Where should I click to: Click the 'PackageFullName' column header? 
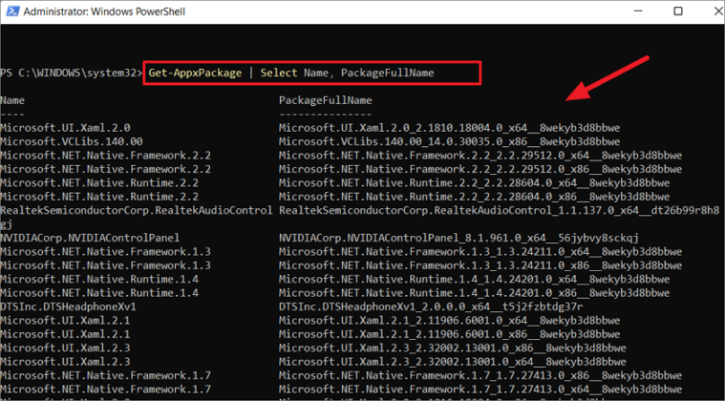pos(326,100)
